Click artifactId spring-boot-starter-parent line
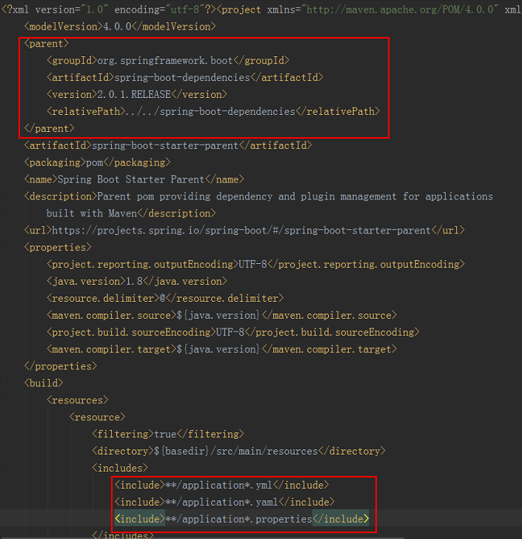The image size is (522, 539). click(168, 145)
